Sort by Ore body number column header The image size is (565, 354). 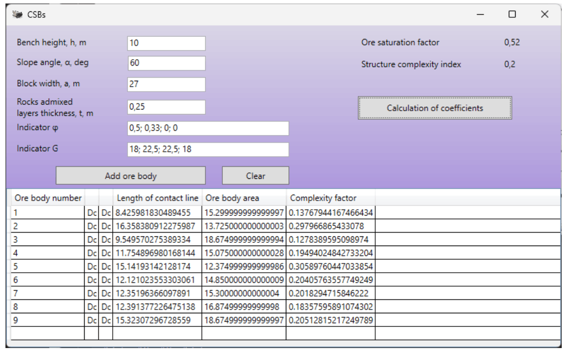[48, 198]
